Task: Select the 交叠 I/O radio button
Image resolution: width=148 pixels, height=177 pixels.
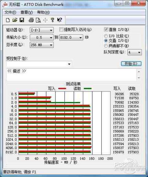Action: (x=106, y=41)
